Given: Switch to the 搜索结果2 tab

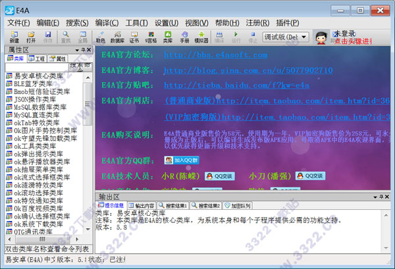Looking at the screenshot, I should [206, 206].
